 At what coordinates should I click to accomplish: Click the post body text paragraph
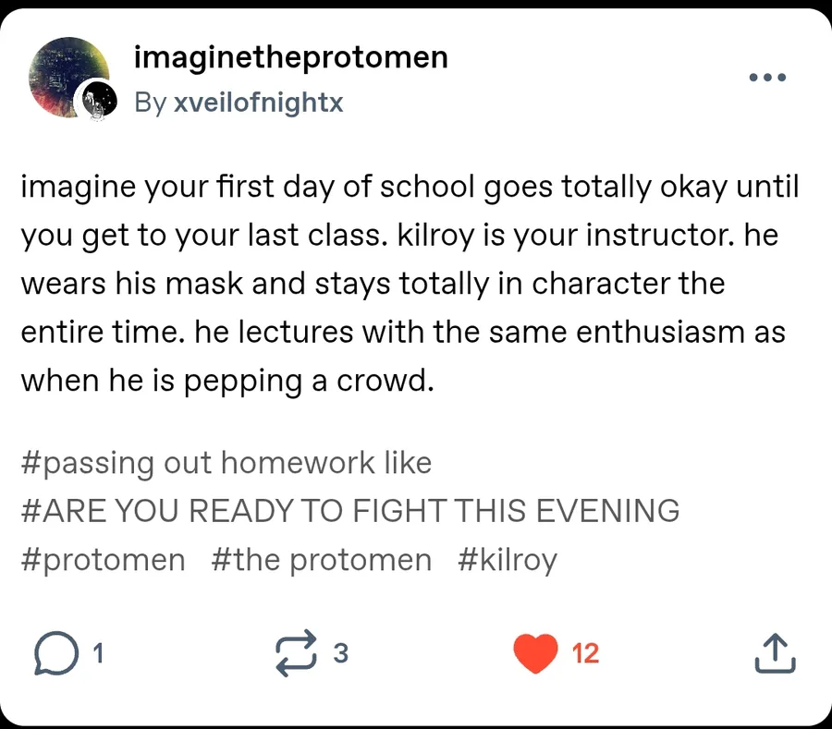click(x=407, y=285)
